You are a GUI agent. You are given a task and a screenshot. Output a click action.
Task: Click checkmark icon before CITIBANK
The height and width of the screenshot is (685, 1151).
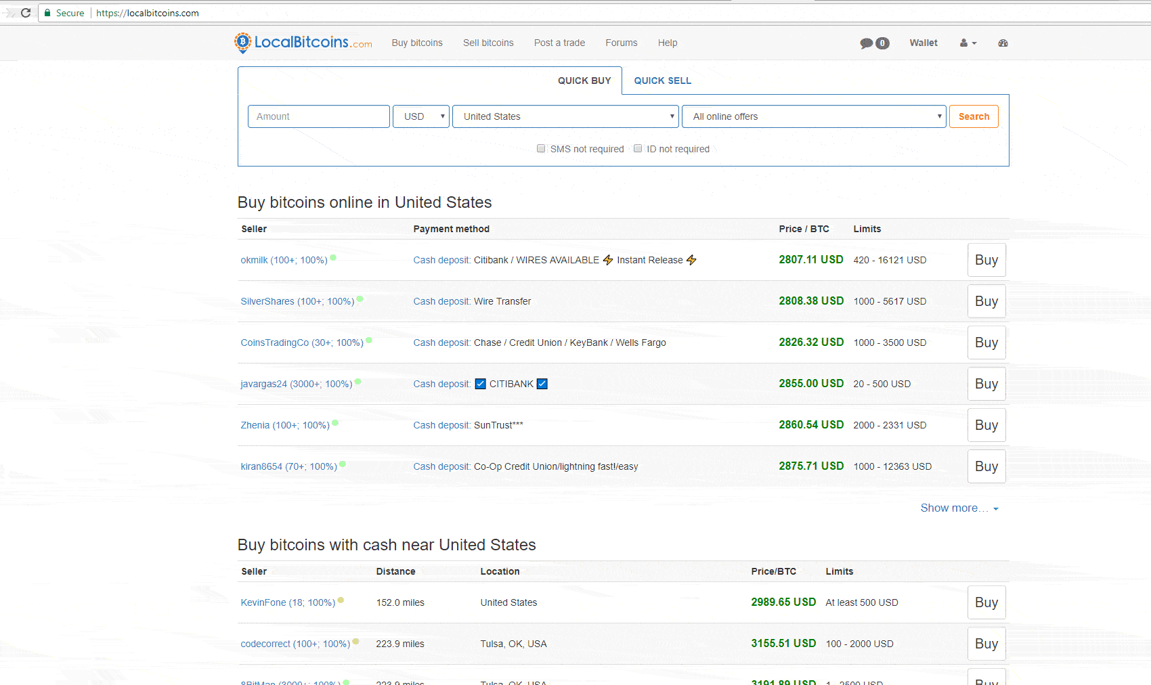[x=481, y=384]
